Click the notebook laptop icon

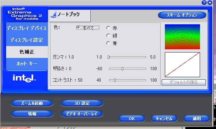pos(53,15)
